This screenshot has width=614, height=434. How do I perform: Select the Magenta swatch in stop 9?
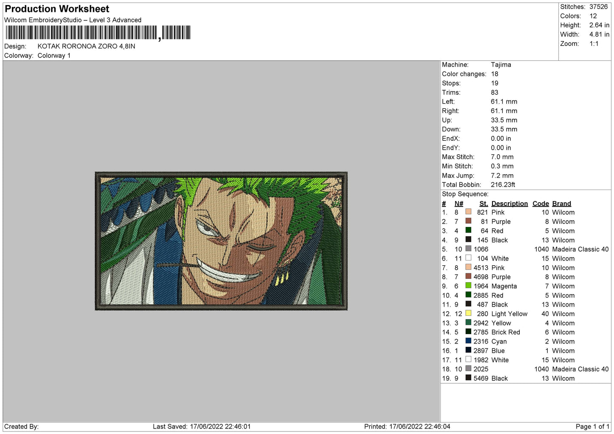[x=468, y=286]
